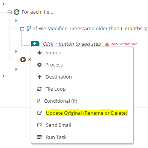Click the red Step undefined warning icon
Viewport: 148px width, 148px height.
107,44
